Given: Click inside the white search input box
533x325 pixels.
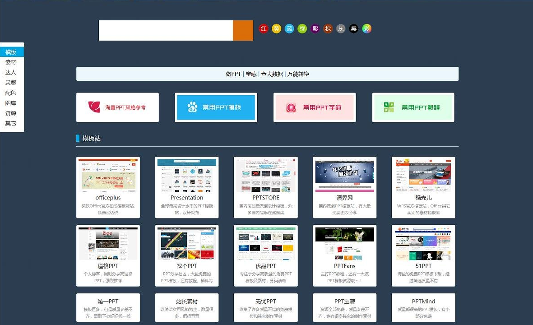Looking at the screenshot, I should click(x=166, y=30).
